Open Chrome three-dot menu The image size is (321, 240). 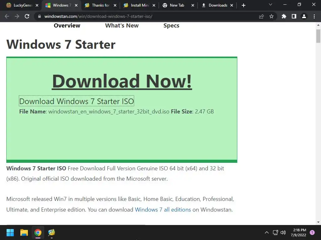[x=314, y=16]
